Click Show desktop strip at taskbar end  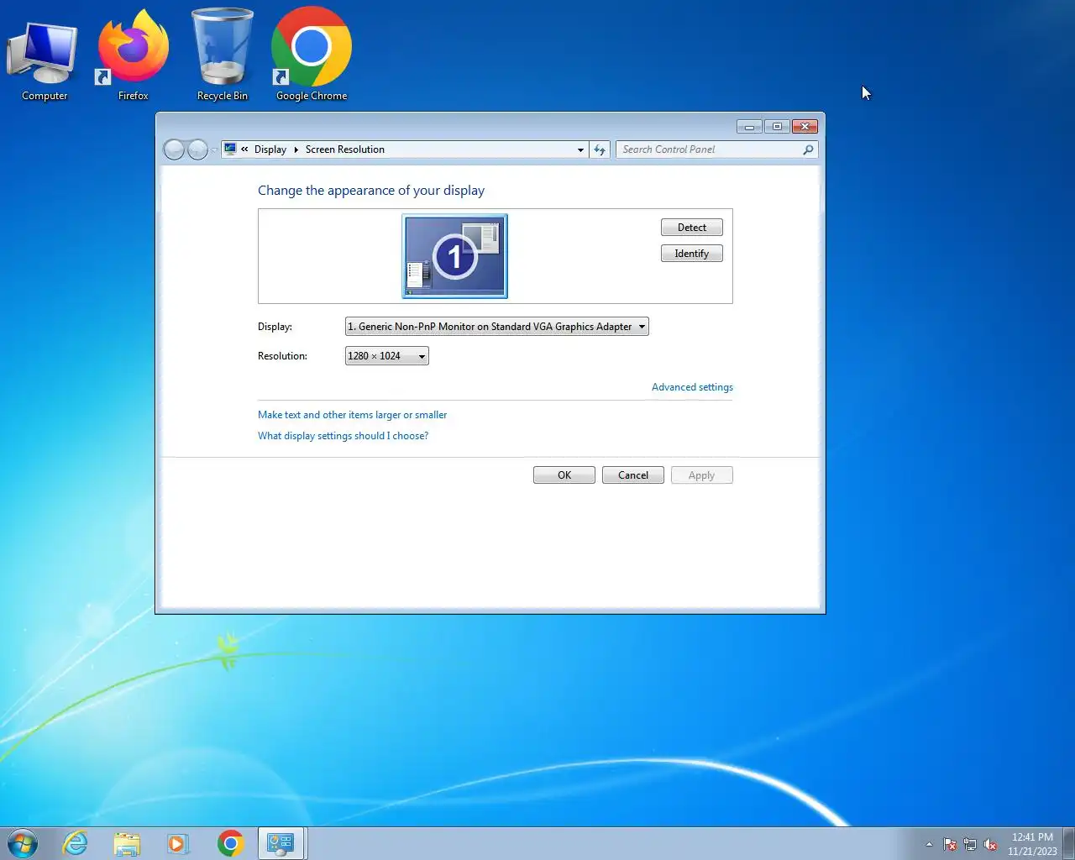[1068, 843]
